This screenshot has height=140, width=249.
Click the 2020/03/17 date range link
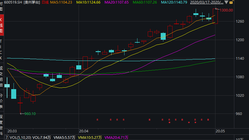coord(206,2)
